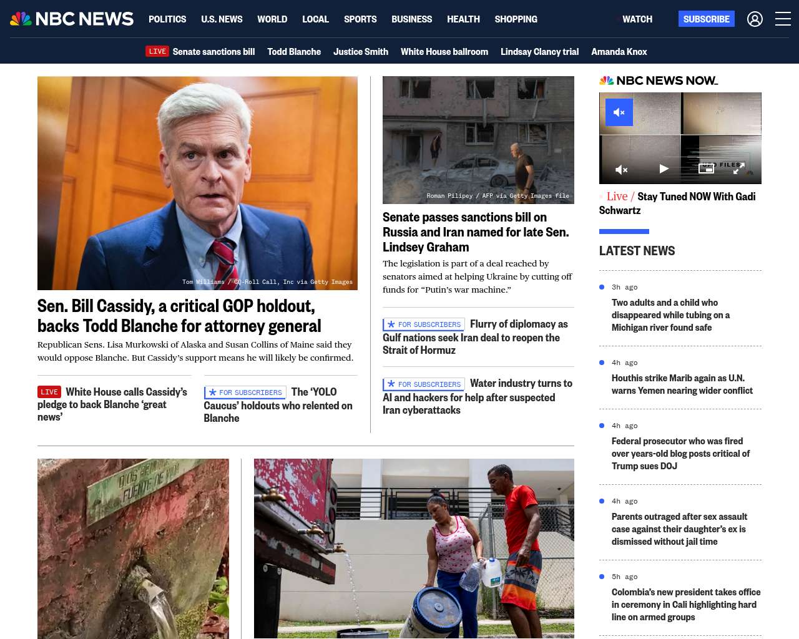This screenshot has width=799, height=639.
Task: Open water industry AI hackers story
Action: (x=478, y=397)
